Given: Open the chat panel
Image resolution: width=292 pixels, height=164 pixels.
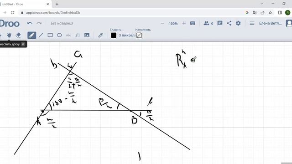Looking at the screenshot, I should (220, 23).
